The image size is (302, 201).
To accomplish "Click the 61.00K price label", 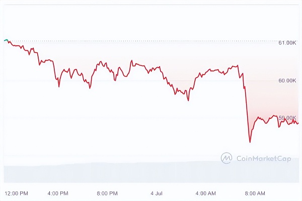I will click(x=287, y=43).
